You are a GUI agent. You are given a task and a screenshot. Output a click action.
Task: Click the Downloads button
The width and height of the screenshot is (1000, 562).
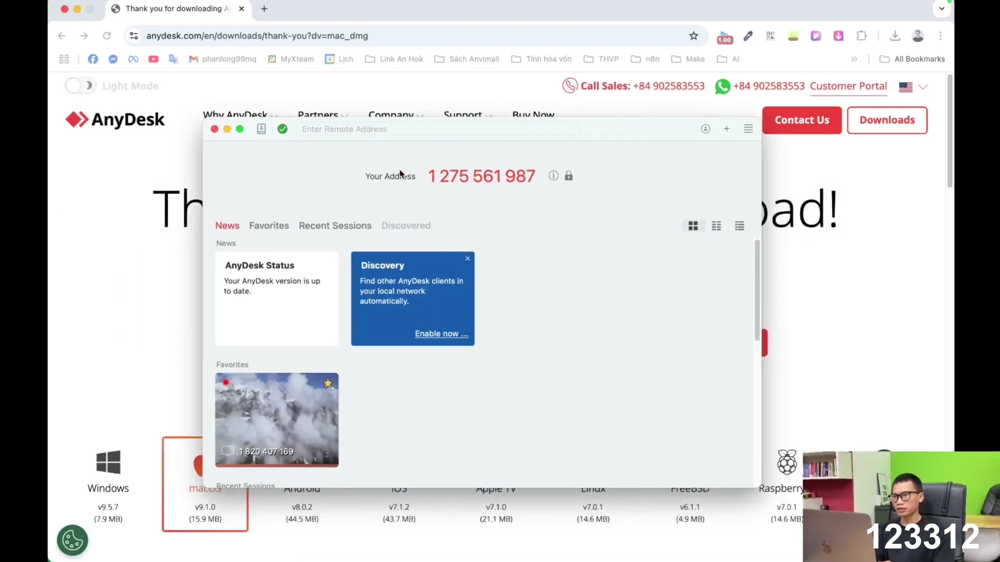[887, 120]
